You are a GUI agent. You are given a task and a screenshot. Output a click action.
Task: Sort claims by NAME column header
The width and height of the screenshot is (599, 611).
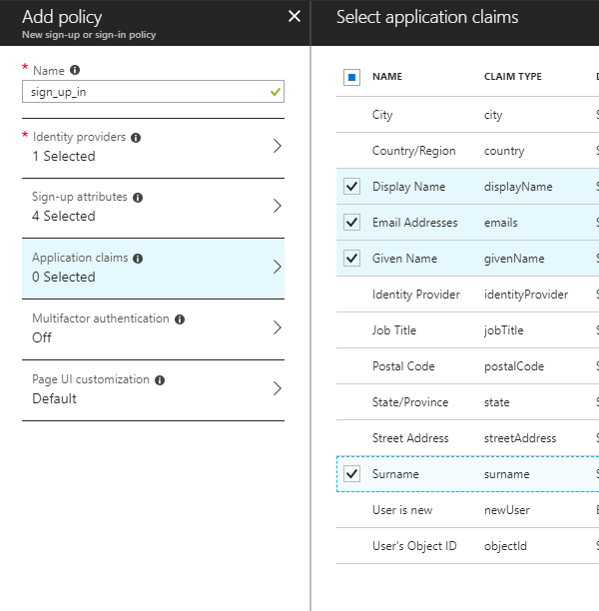tap(387, 77)
